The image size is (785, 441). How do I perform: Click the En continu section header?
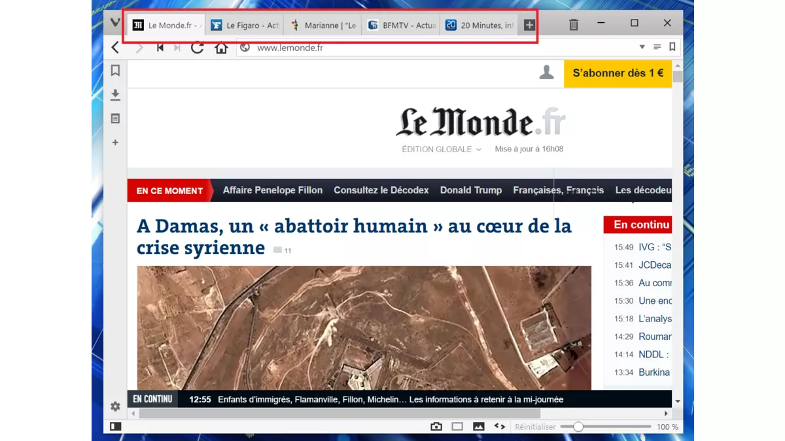point(638,225)
